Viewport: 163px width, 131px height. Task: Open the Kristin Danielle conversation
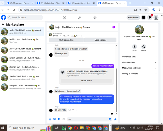coord(22,59)
